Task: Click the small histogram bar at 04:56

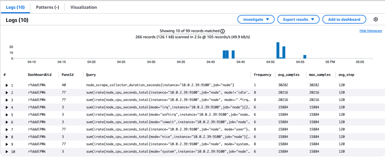Action: tap(304, 56)
